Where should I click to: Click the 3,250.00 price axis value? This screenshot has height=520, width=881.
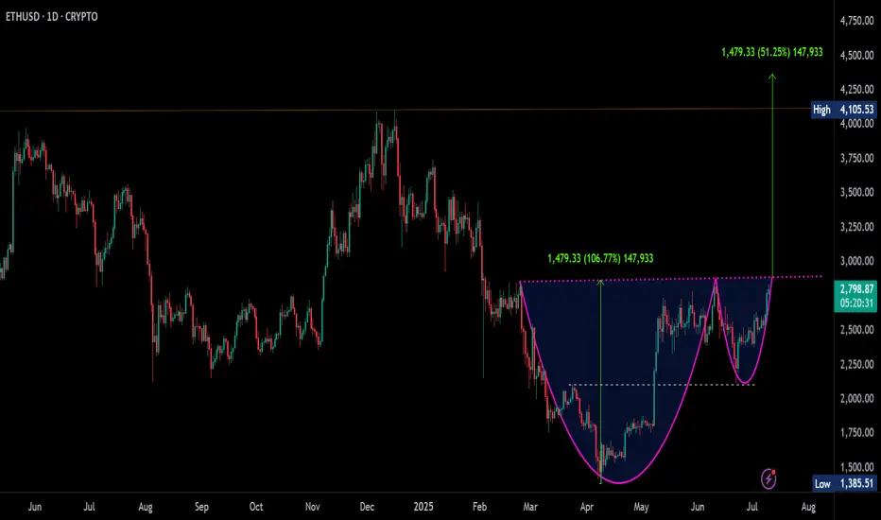[x=856, y=227]
